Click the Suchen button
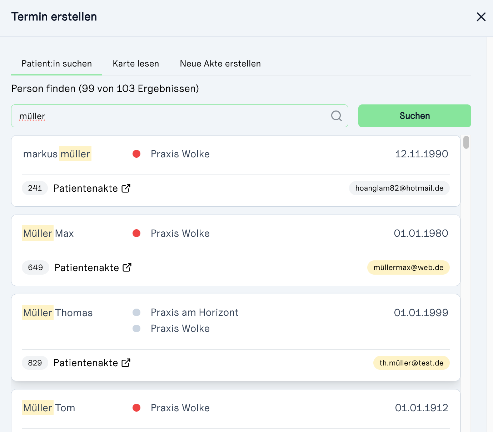493x432 pixels. (414, 116)
